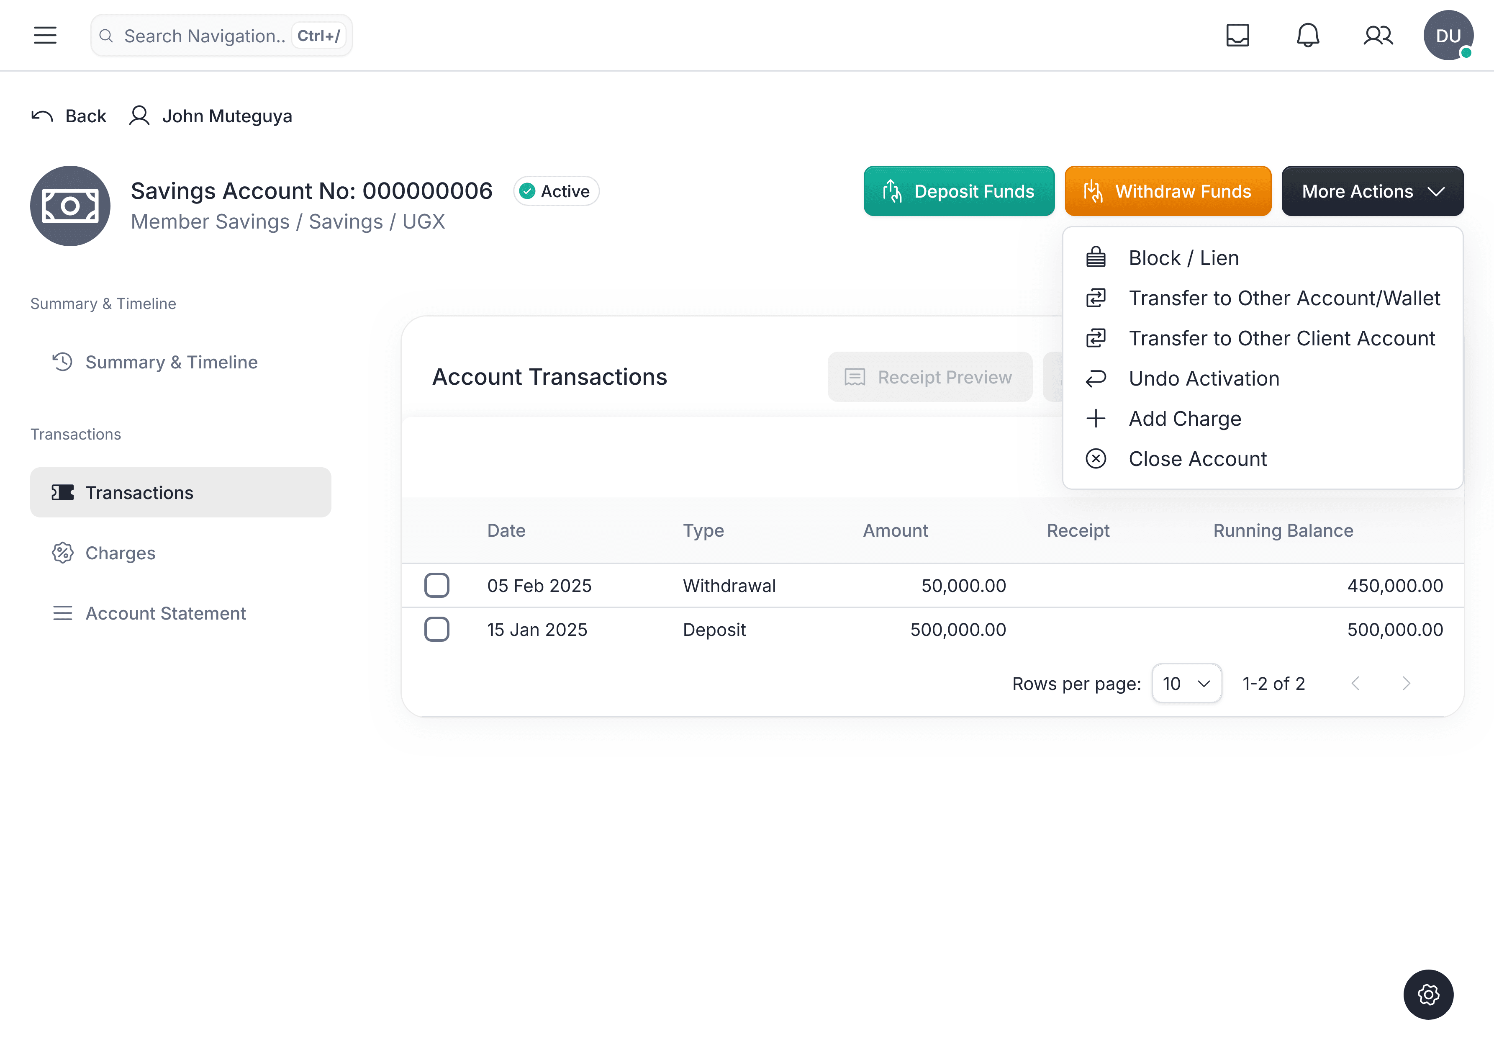Select the 15 Jan 2025 deposit checkbox

(436, 629)
